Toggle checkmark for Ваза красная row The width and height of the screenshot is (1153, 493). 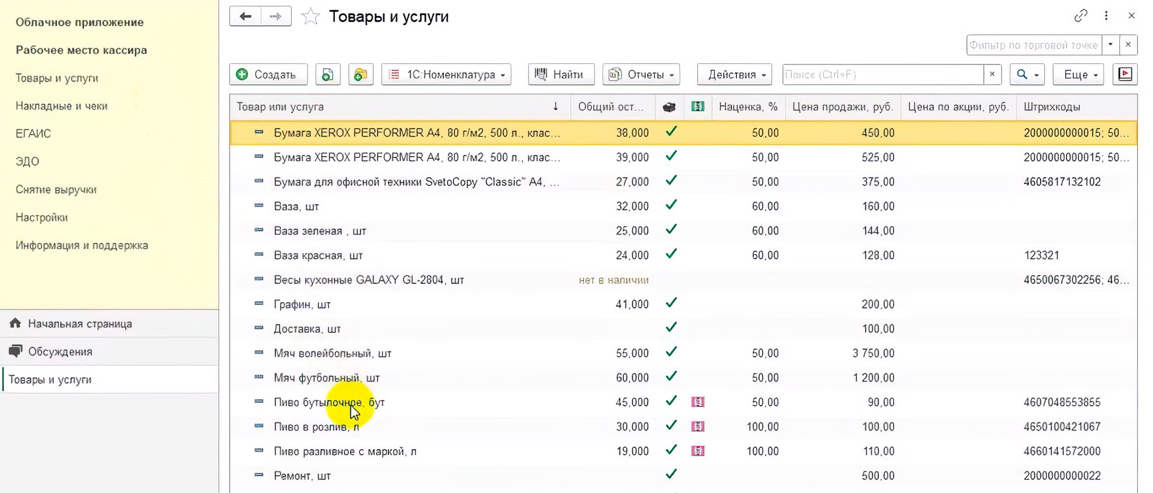point(671,254)
